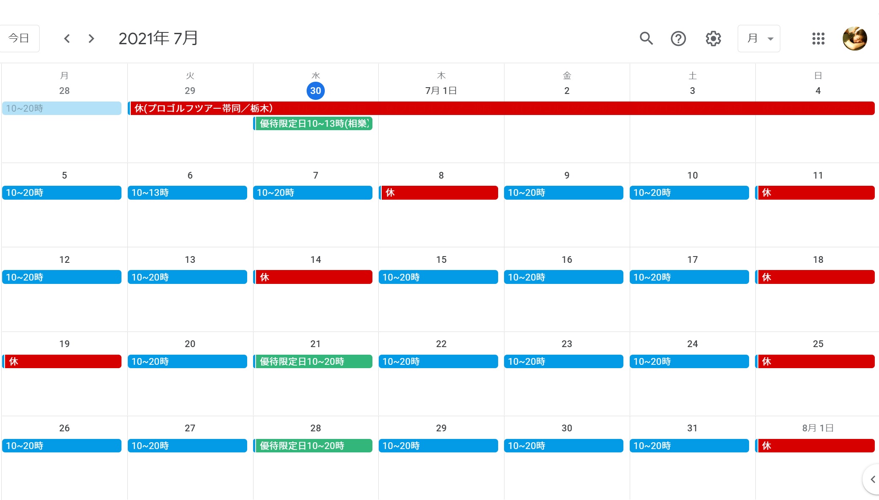The image size is (879, 500).
Task: Go to the previous month arrow
Action: [67, 39]
